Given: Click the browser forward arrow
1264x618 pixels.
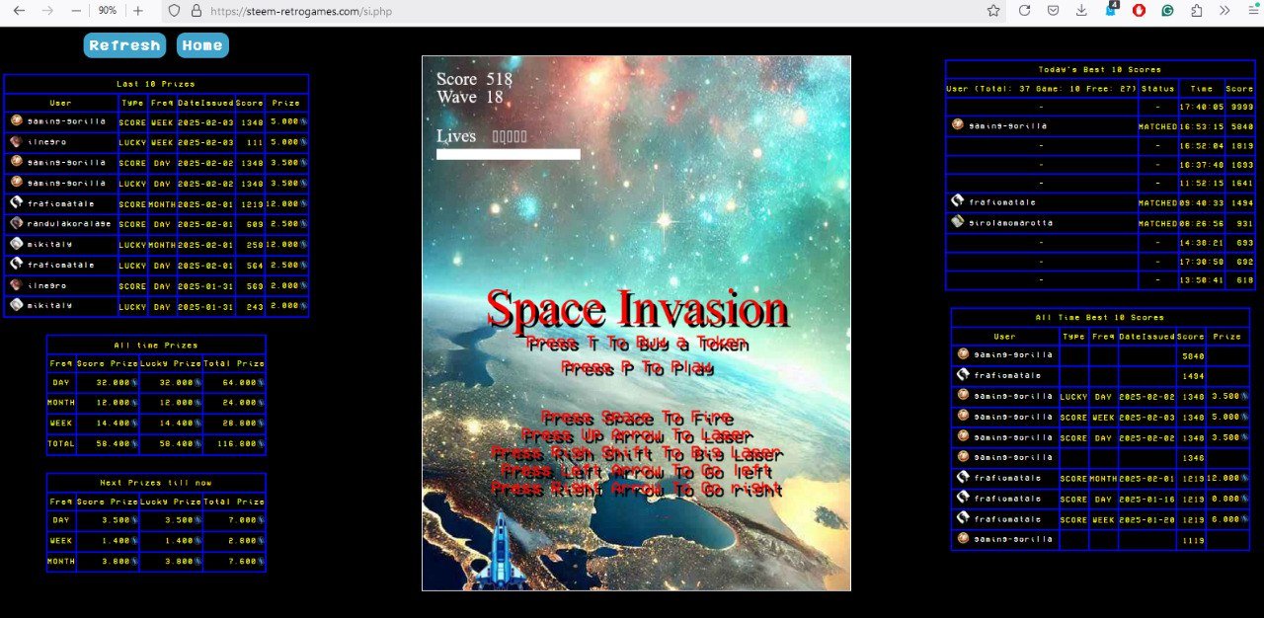Looking at the screenshot, I should (x=47, y=10).
